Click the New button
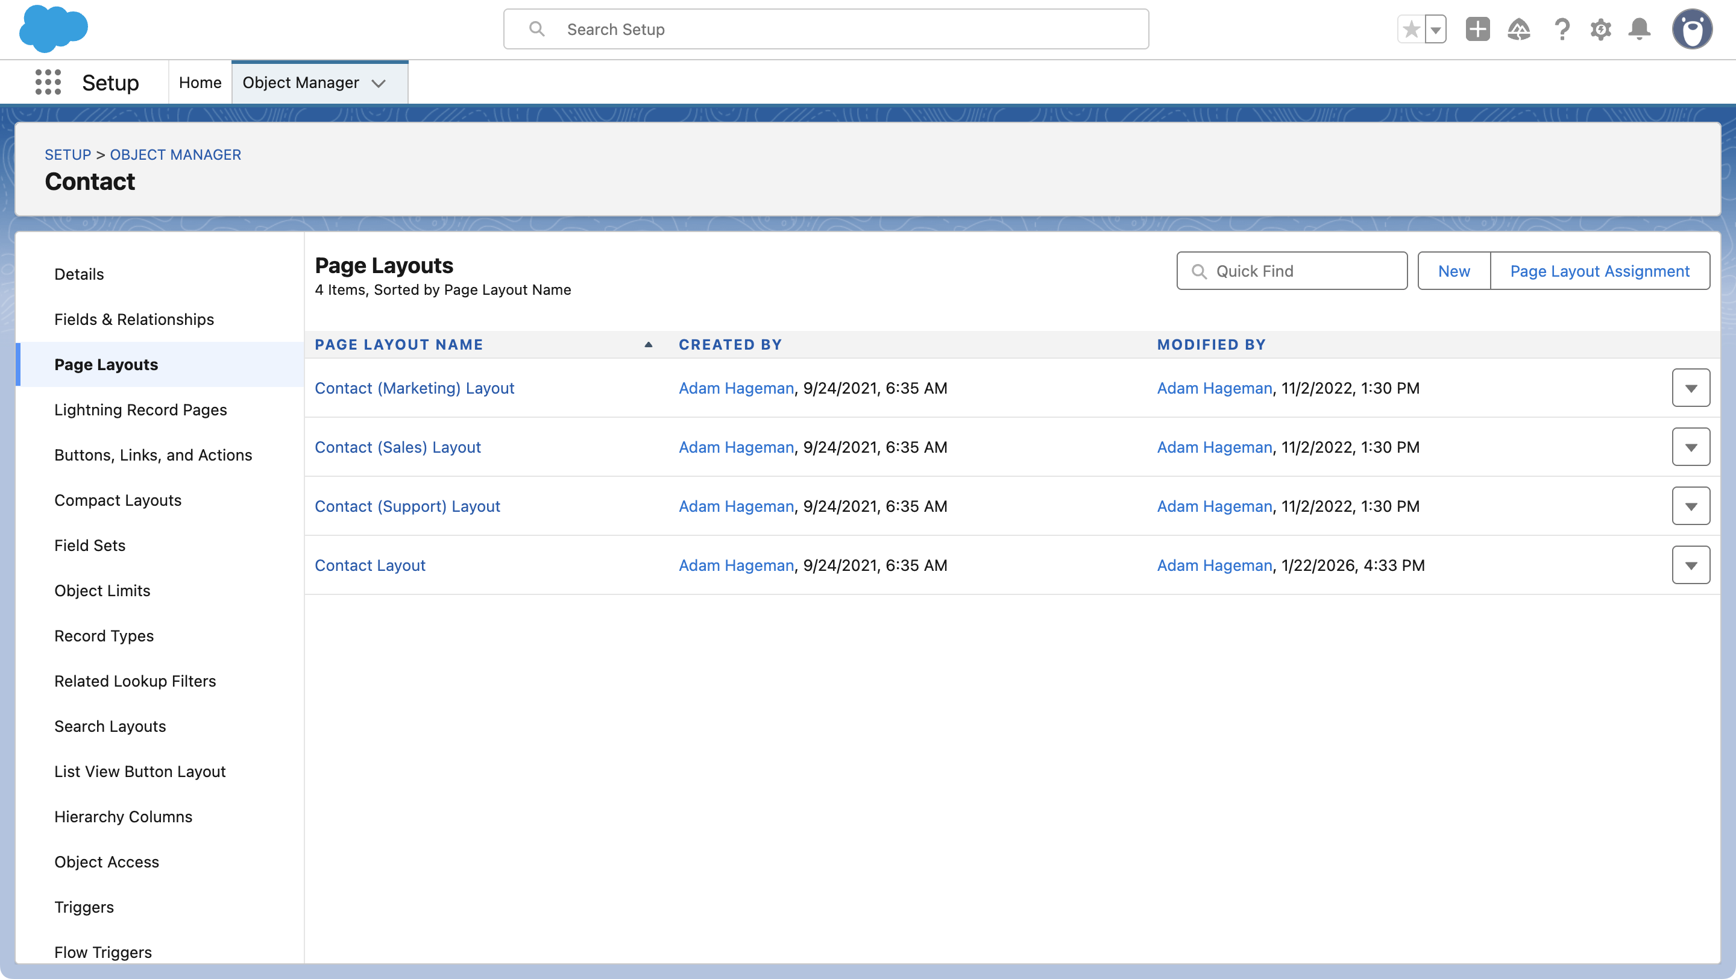This screenshot has height=979, width=1736. pyautogui.click(x=1455, y=271)
